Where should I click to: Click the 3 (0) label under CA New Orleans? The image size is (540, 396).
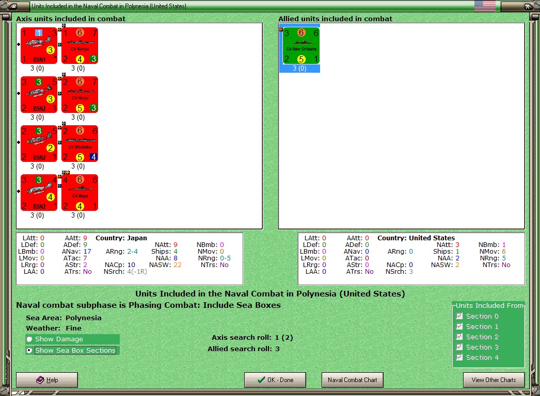coord(299,69)
